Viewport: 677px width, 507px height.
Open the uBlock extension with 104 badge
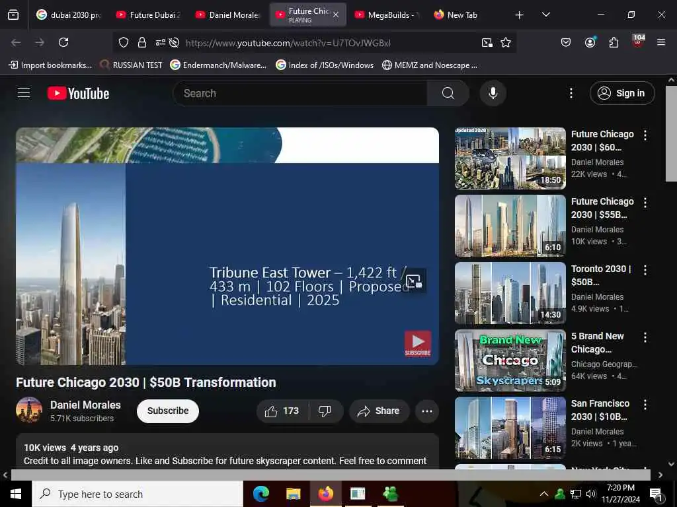pos(638,42)
